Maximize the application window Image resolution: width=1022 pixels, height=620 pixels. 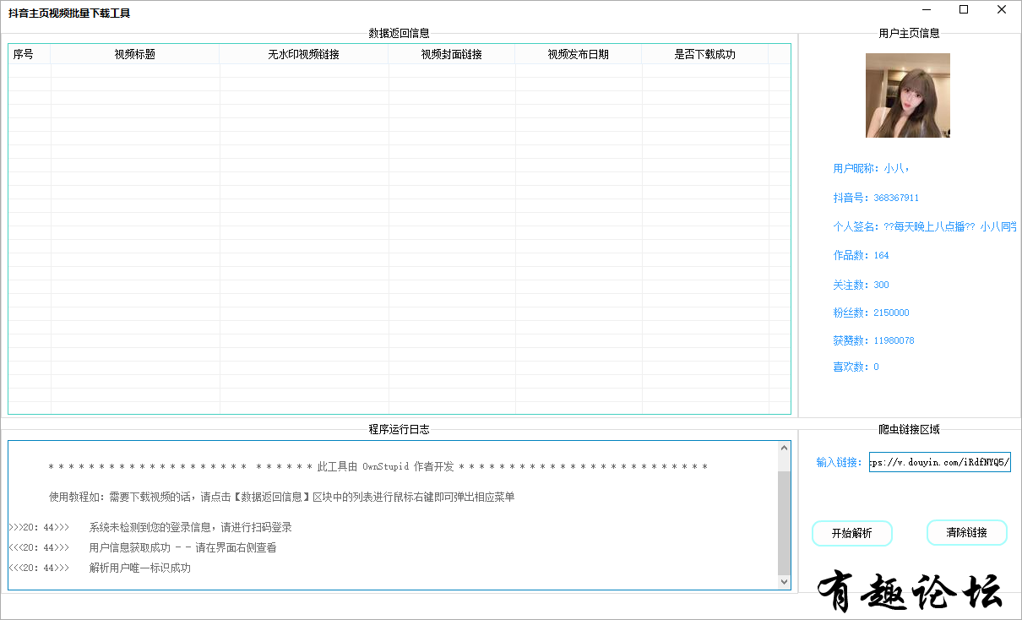point(964,10)
